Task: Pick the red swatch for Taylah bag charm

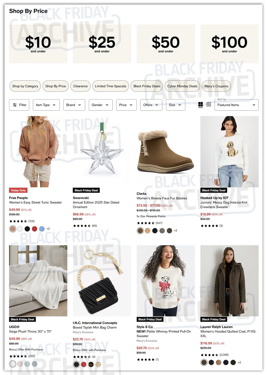Action: [x=84, y=364]
